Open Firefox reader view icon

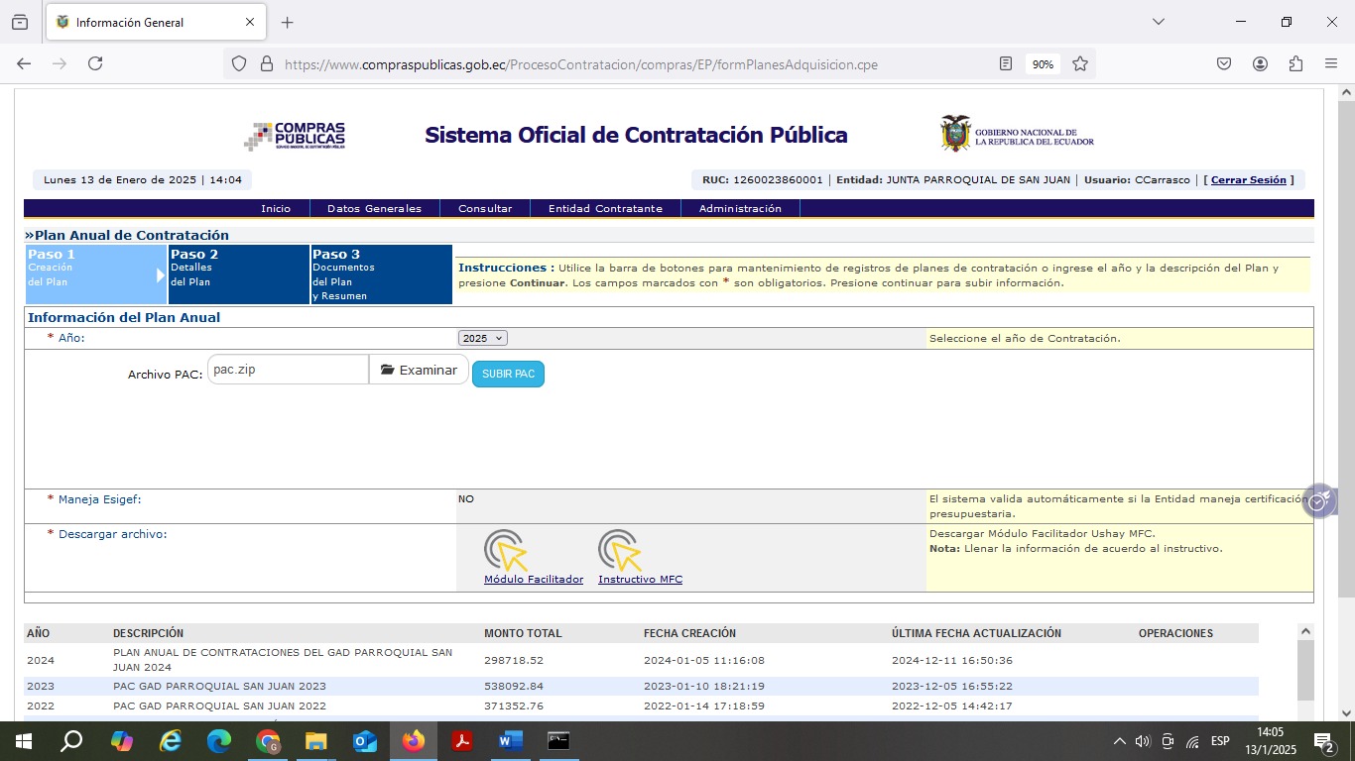tap(1006, 63)
